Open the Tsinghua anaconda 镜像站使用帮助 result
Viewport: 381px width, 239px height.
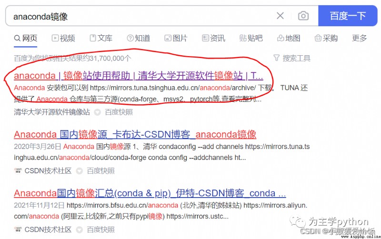(139, 76)
